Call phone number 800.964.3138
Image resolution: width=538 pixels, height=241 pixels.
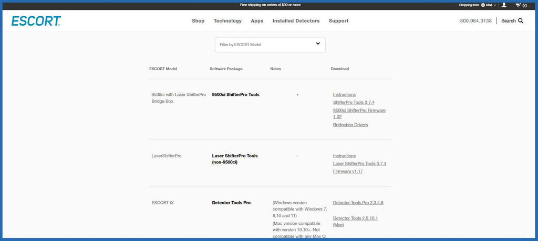pos(475,21)
